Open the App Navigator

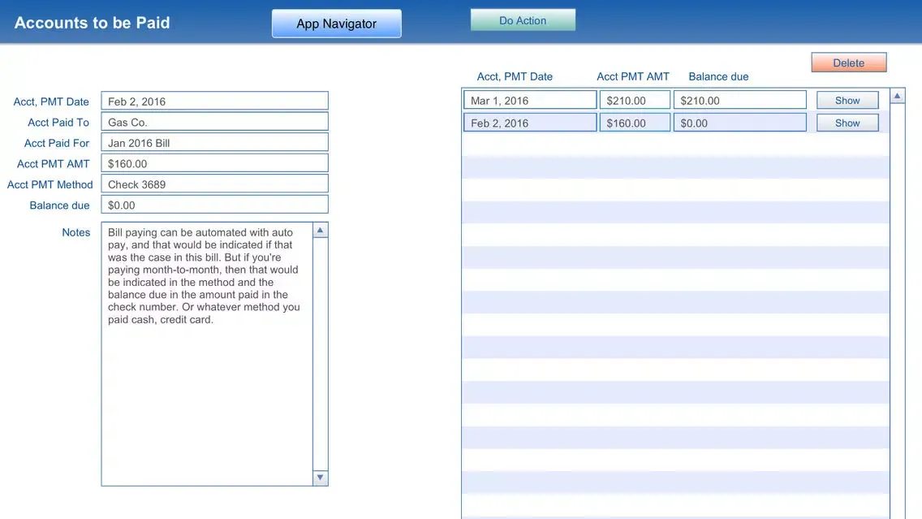click(336, 24)
